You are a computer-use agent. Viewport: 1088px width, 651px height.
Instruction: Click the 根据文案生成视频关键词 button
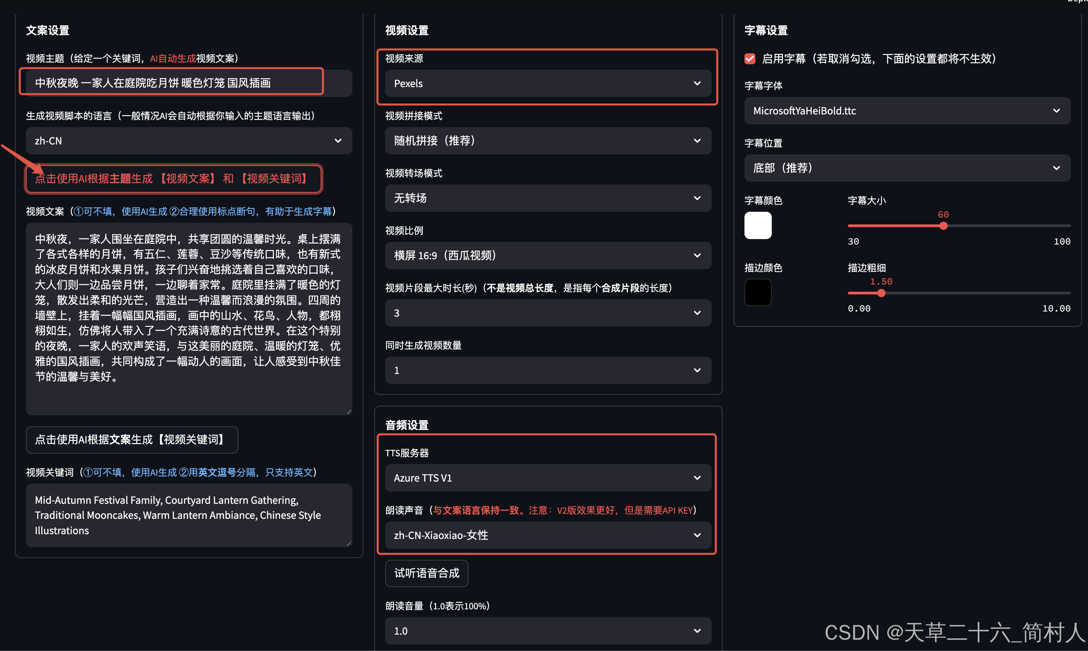(131, 440)
